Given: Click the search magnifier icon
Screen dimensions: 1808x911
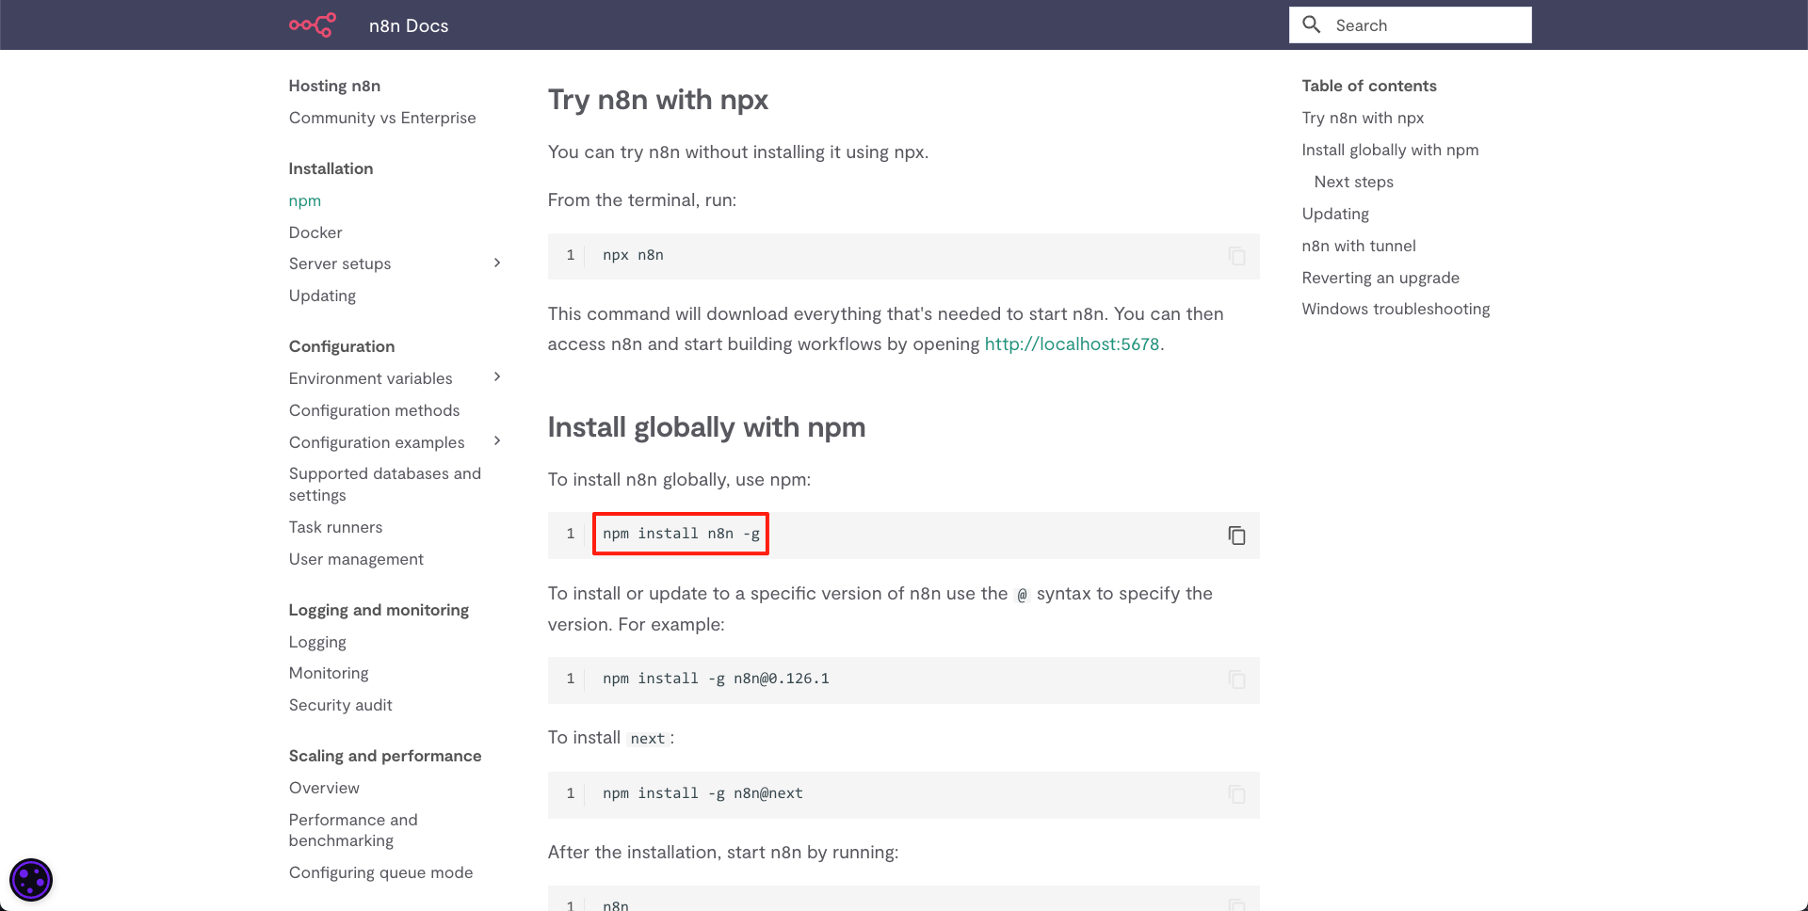Looking at the screenshot, I should pos(1311,24).
